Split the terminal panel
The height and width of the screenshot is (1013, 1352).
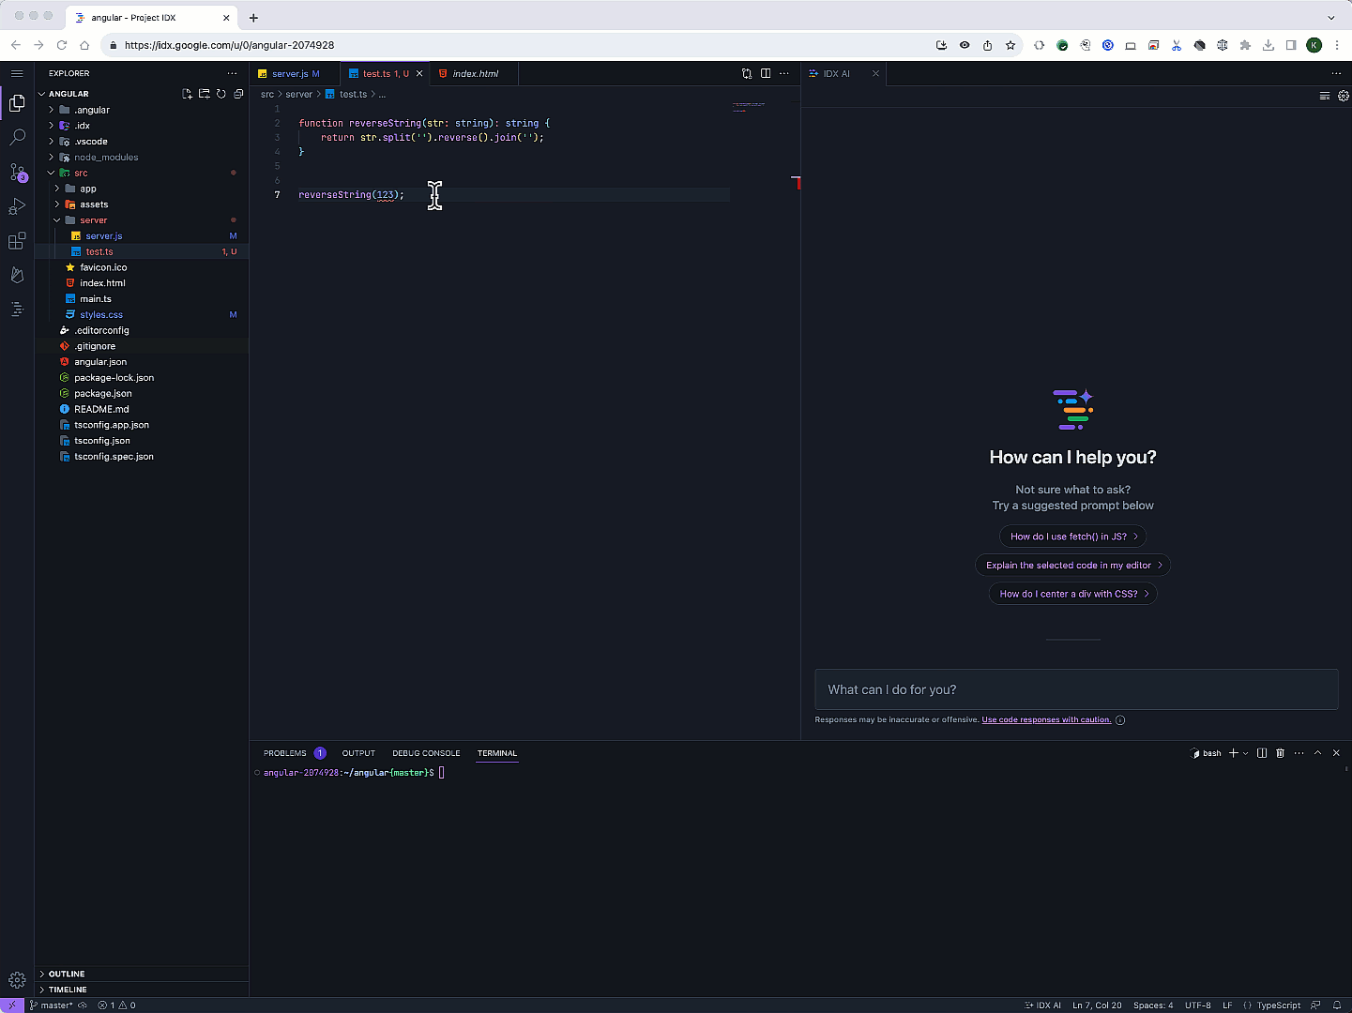pos(1262,753)
